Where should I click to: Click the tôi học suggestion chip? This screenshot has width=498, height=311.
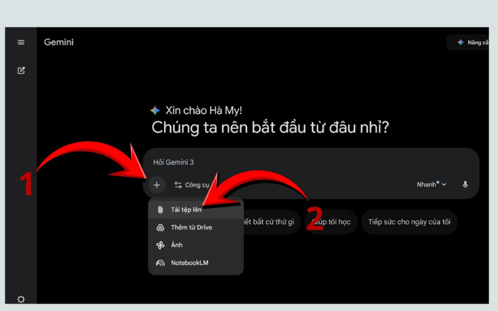331,222
